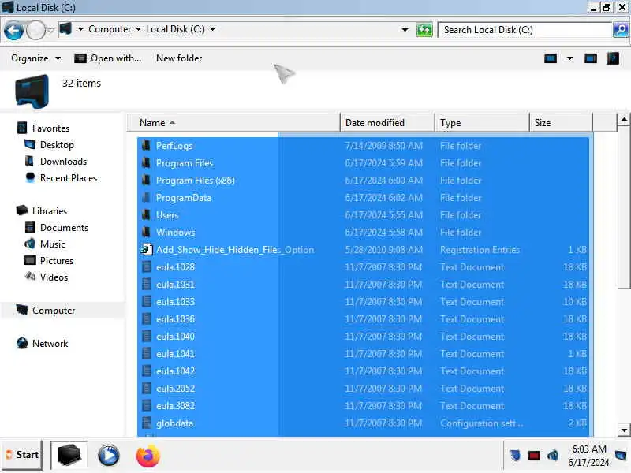Expand the root location arrow in address bar
The height and width of the screenshot is (473, 631).
click(x=80, y=29)
